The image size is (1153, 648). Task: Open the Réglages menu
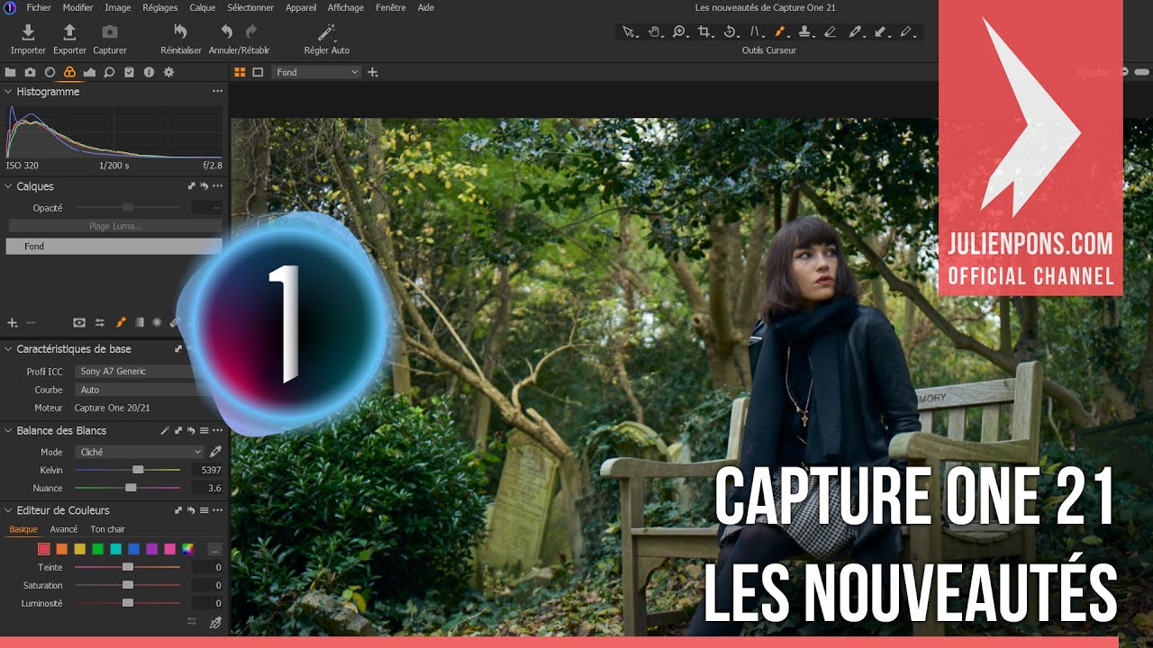tap(160, 7)
